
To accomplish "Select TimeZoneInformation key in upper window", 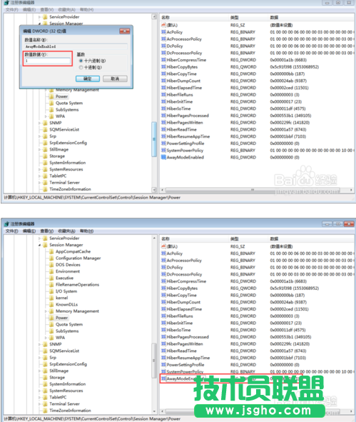I will (x=70, y=189).
